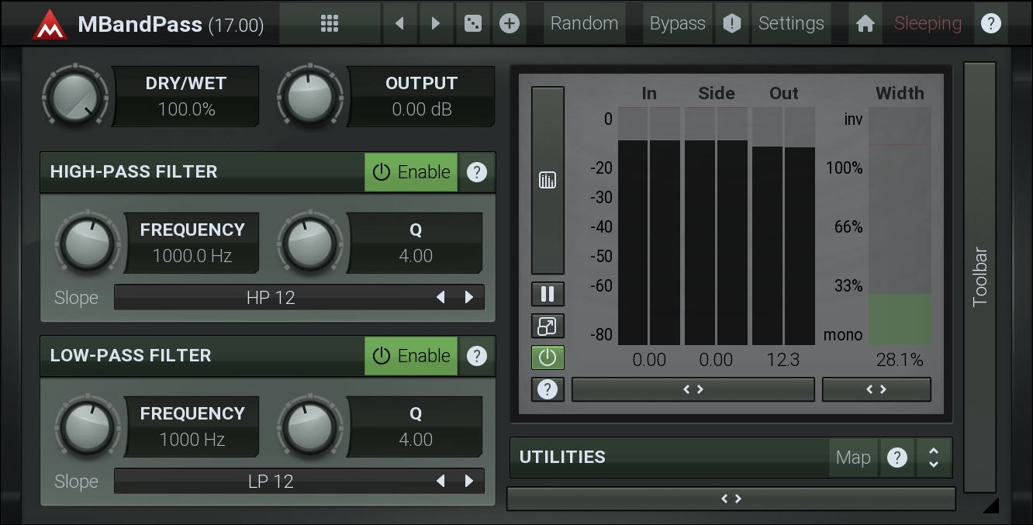Click the Dry/Wet knob
This screenshot has height=525, width=1033.
[x=75, y=98]
